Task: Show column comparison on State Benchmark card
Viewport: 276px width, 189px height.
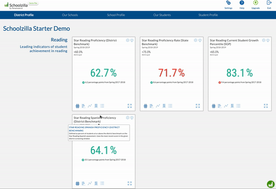Action: click(x=164, y=106)
